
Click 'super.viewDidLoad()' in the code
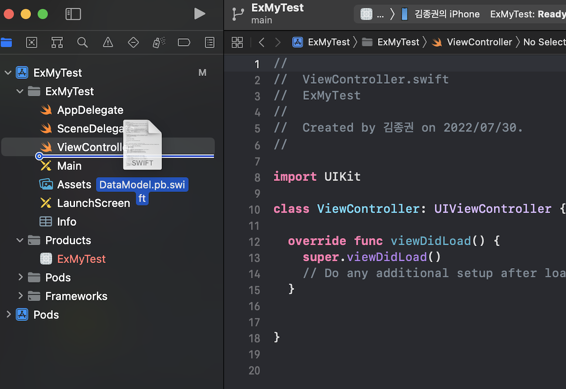click(x=372, y=257)
